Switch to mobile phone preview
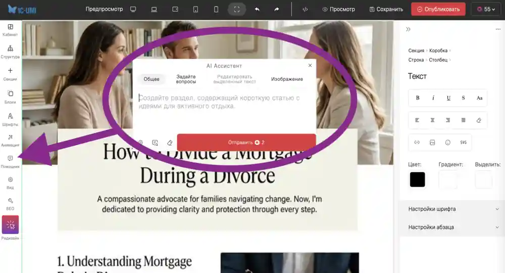 (x=216, y=9)
